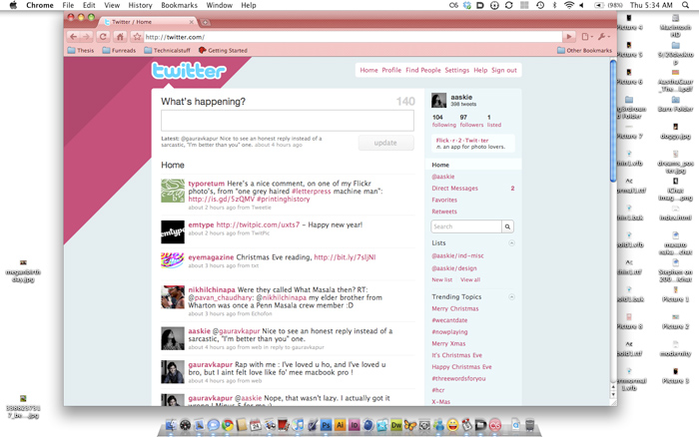Click the Bluetooth icon in the menu bar
The width and height of the screenshot is (699, 437).
pyautogui.click(x=554, y=5)
